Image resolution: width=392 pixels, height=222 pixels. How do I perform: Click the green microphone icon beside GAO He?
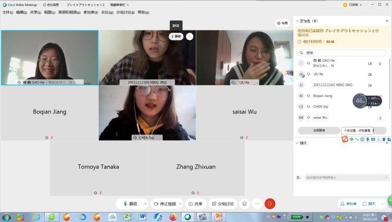[x=380, y=64]
